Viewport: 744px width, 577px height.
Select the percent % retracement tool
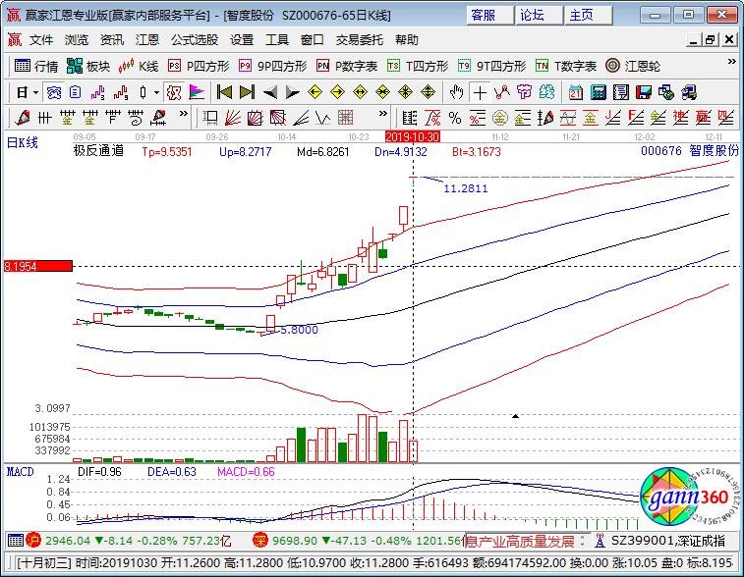click(455, 117)
